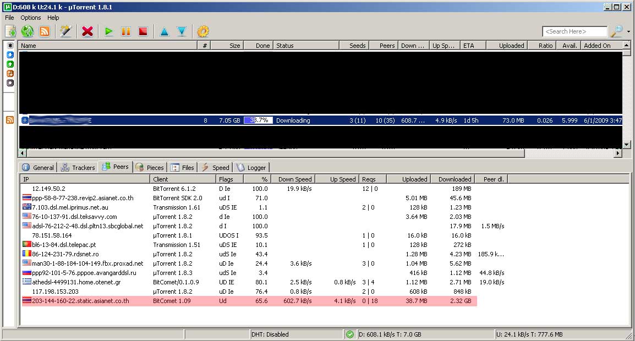Switch to the General tab
Image resolution: width=635 pixels, height=341 pixels.
click(38, 167)
